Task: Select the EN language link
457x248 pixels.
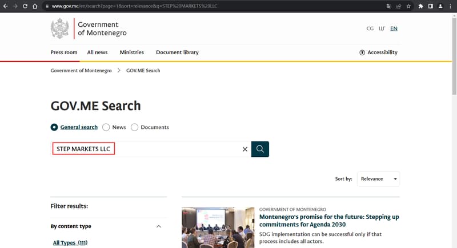Action: coord(394,29)
